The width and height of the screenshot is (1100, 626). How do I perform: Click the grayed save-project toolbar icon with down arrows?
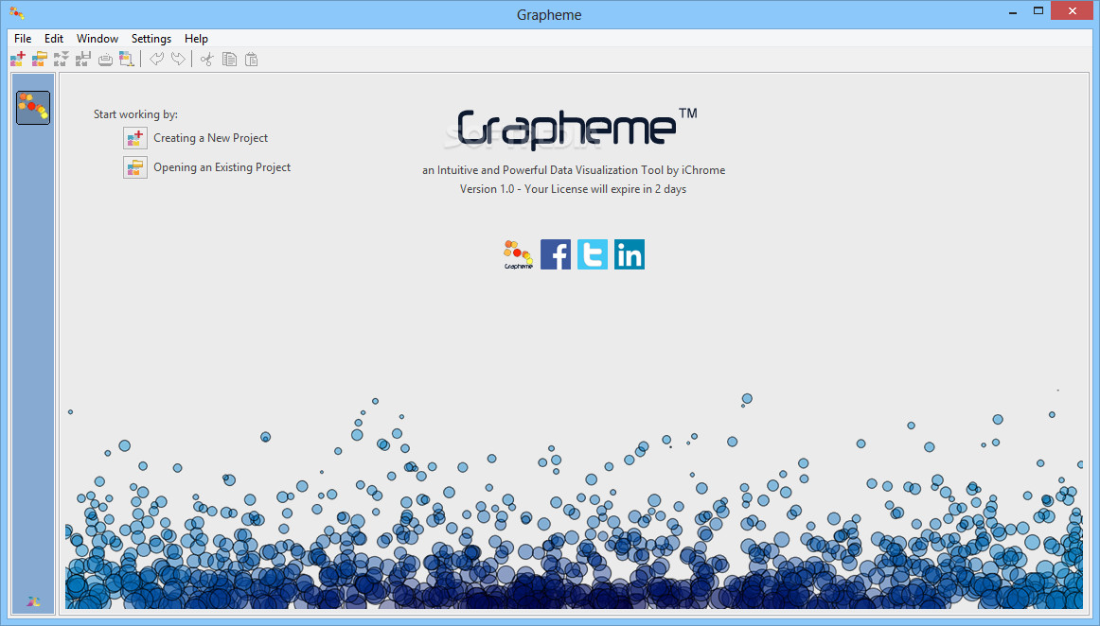pos(62,60)
